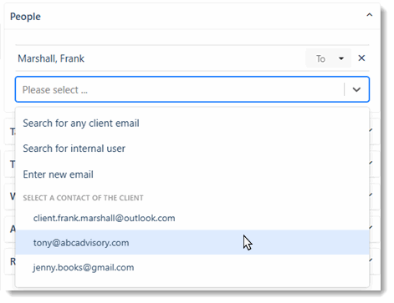The image size is (394, 303).
Task: Click the People section header
Action: 192,17
